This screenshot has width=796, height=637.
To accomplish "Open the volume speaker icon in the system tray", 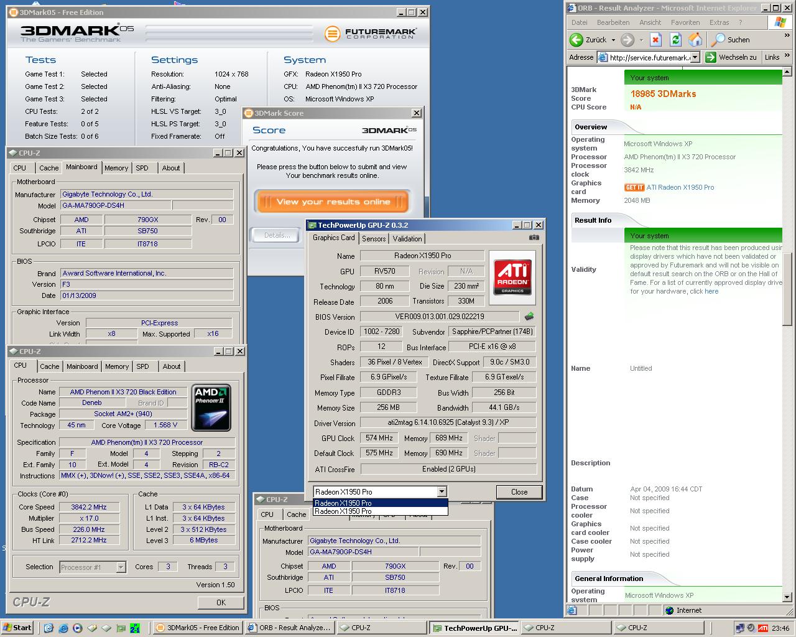I will pos(751,628).
